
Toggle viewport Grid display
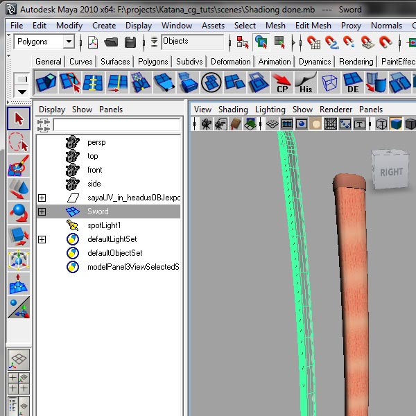272,124
